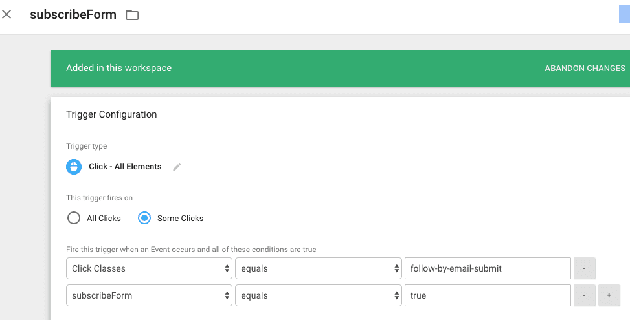Click the Trigger Configuration heading
Viewport: 630px width, 320px height.
(111, 114)
